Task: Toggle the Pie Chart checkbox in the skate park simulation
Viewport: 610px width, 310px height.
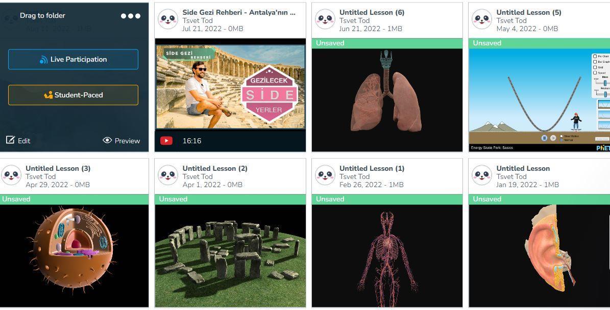Action: (x=595, y=57)
